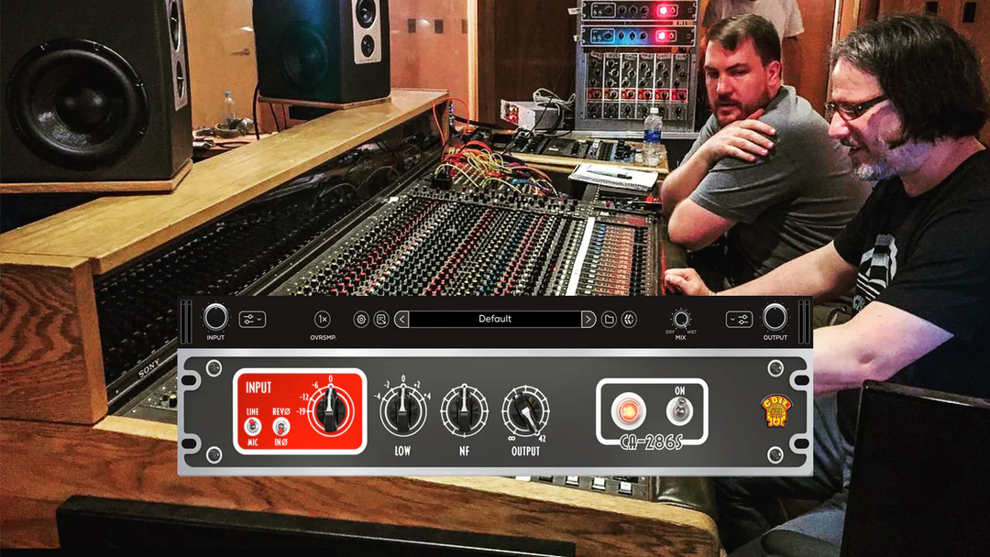Screen dimensions: 990x557
Task: Toggle the LINE/MIC input switch
Action: (x=253, y=427)
